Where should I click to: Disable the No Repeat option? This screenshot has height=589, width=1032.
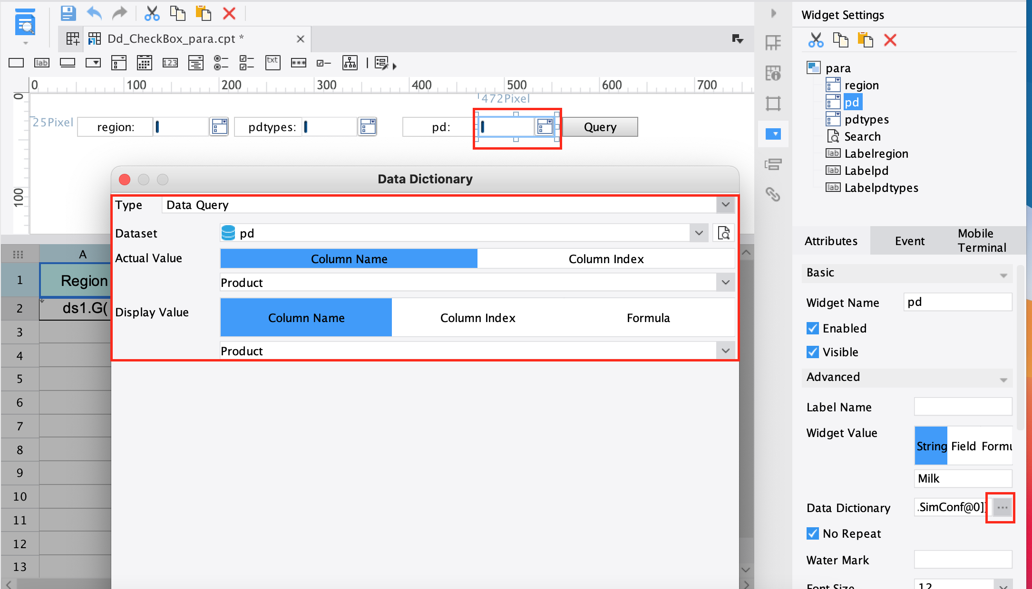[812, 533]
